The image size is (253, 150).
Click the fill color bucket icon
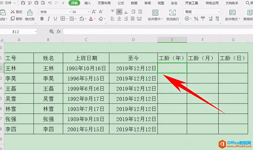point(82,19)
